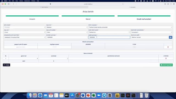The image size is (176, 99).
Task: Open the garov turi dropdown in row 1
Action: [24, 58]
